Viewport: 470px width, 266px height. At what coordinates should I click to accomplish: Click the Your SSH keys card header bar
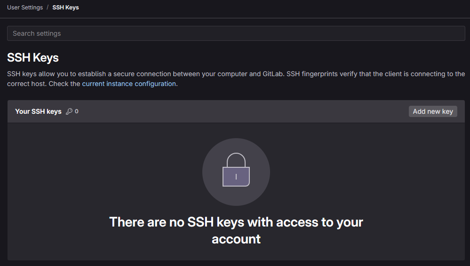(x=236, y=111)
